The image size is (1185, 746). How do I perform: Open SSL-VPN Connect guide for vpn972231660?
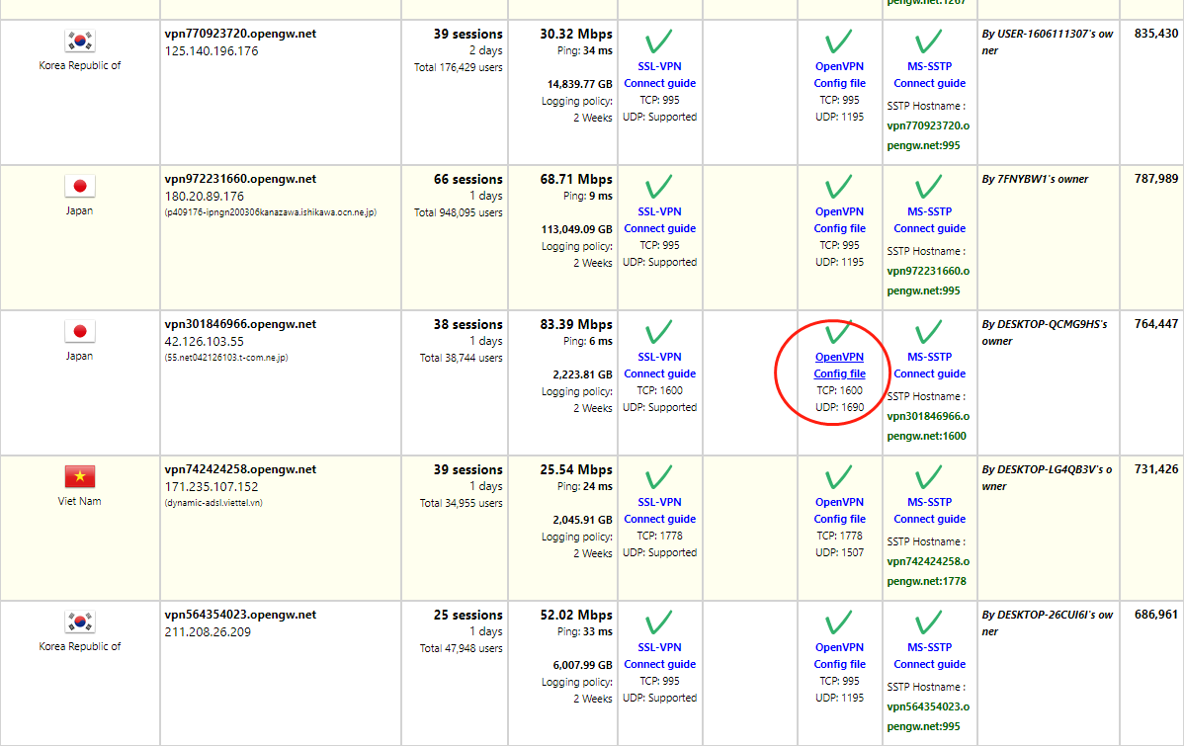tap(659, 228)
